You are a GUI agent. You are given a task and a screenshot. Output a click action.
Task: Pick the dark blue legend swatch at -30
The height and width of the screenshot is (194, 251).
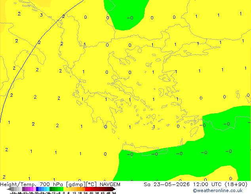[37, 189]
